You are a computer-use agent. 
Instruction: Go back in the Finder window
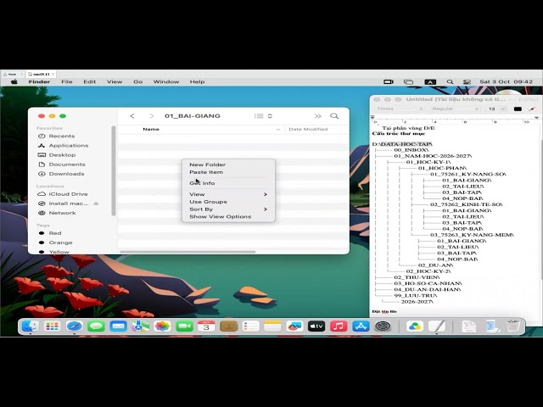tap(132, 116)
